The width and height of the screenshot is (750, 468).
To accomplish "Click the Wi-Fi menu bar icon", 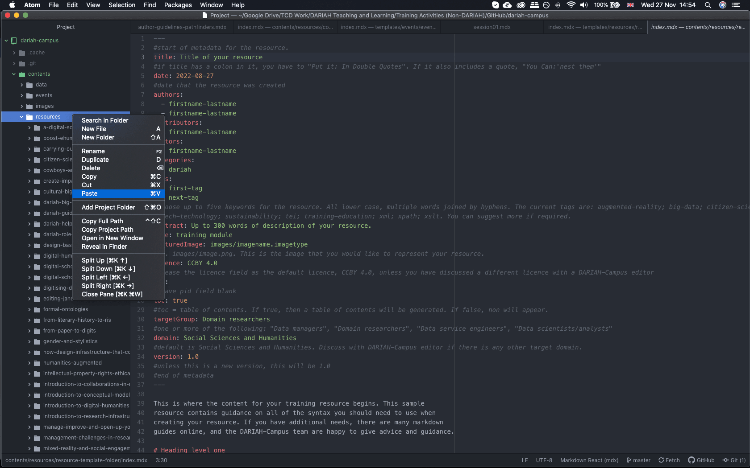I will click(x=571, y=5).
